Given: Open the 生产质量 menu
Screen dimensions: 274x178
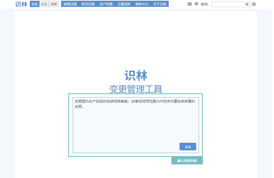Looking at the screenshot, I should [106, 4].
